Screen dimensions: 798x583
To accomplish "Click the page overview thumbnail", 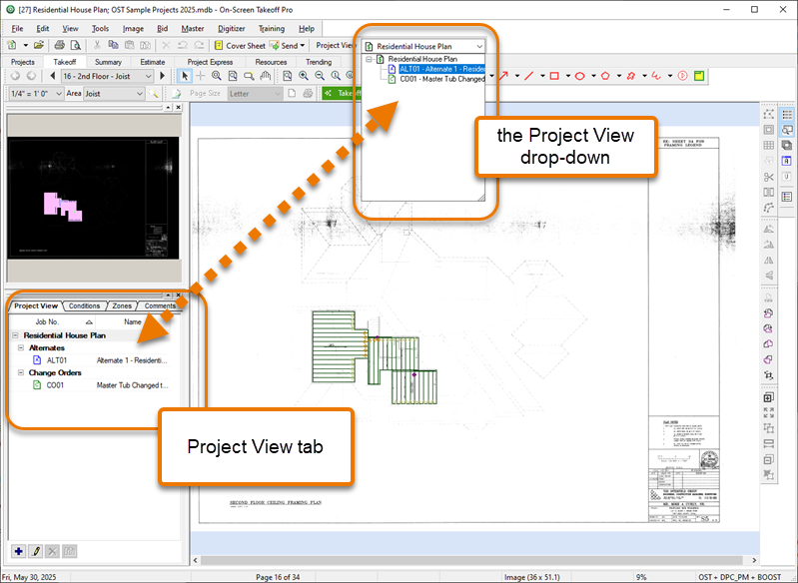I will coord(94,198).
